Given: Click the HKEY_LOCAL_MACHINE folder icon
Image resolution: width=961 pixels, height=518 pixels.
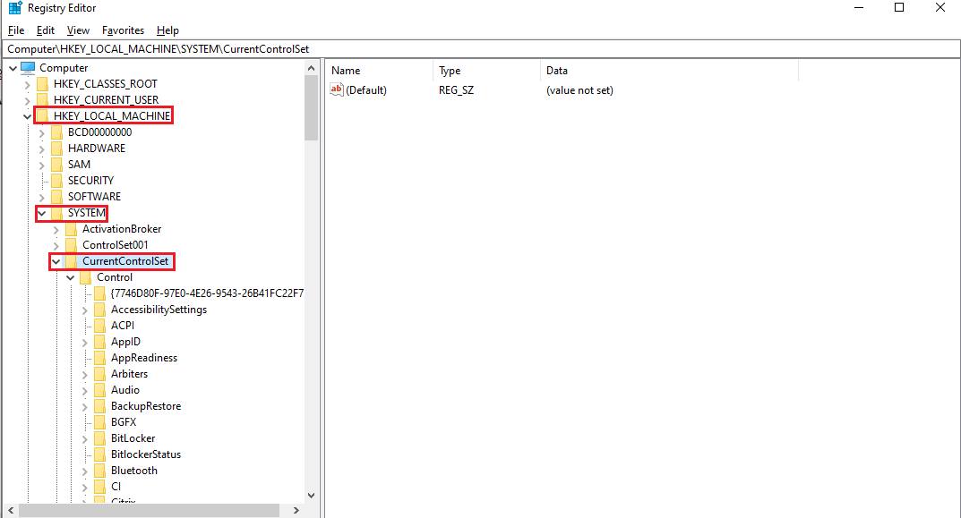Looking at the screenshot, I should (x=42, y=115).
